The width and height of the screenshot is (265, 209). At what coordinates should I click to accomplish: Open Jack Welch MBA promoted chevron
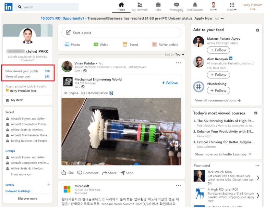[x=258, y=178]
